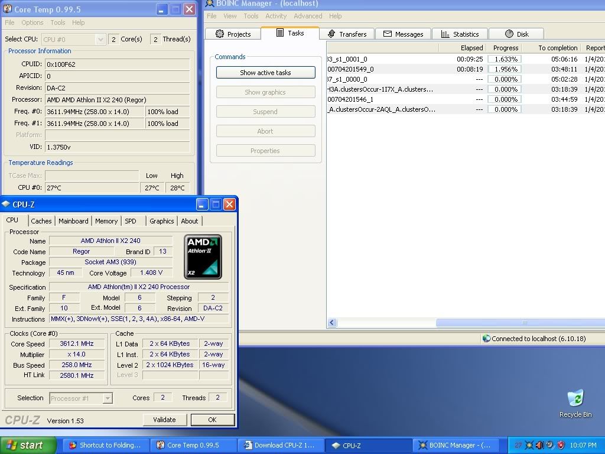This screenshot has width=605, height=454.
Task: Click the Core Temp temperature tray icon
Action: click(x=518, y=445)
